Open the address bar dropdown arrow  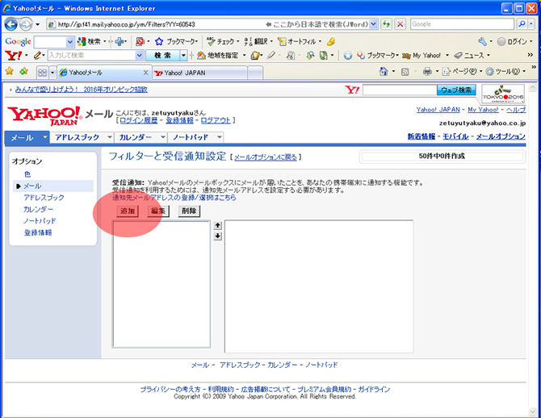pyautogui.click(x=373, y=24)
